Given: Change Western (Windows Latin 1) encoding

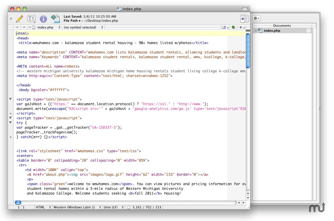Looking at the screenshot, I should click(77, 207).
